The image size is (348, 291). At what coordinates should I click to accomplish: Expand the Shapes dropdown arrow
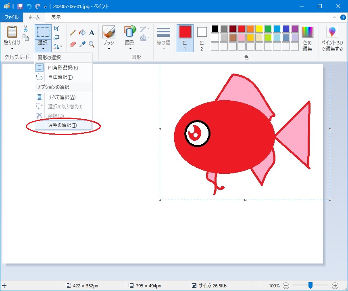pyautogui.click(x=130, y=49)
